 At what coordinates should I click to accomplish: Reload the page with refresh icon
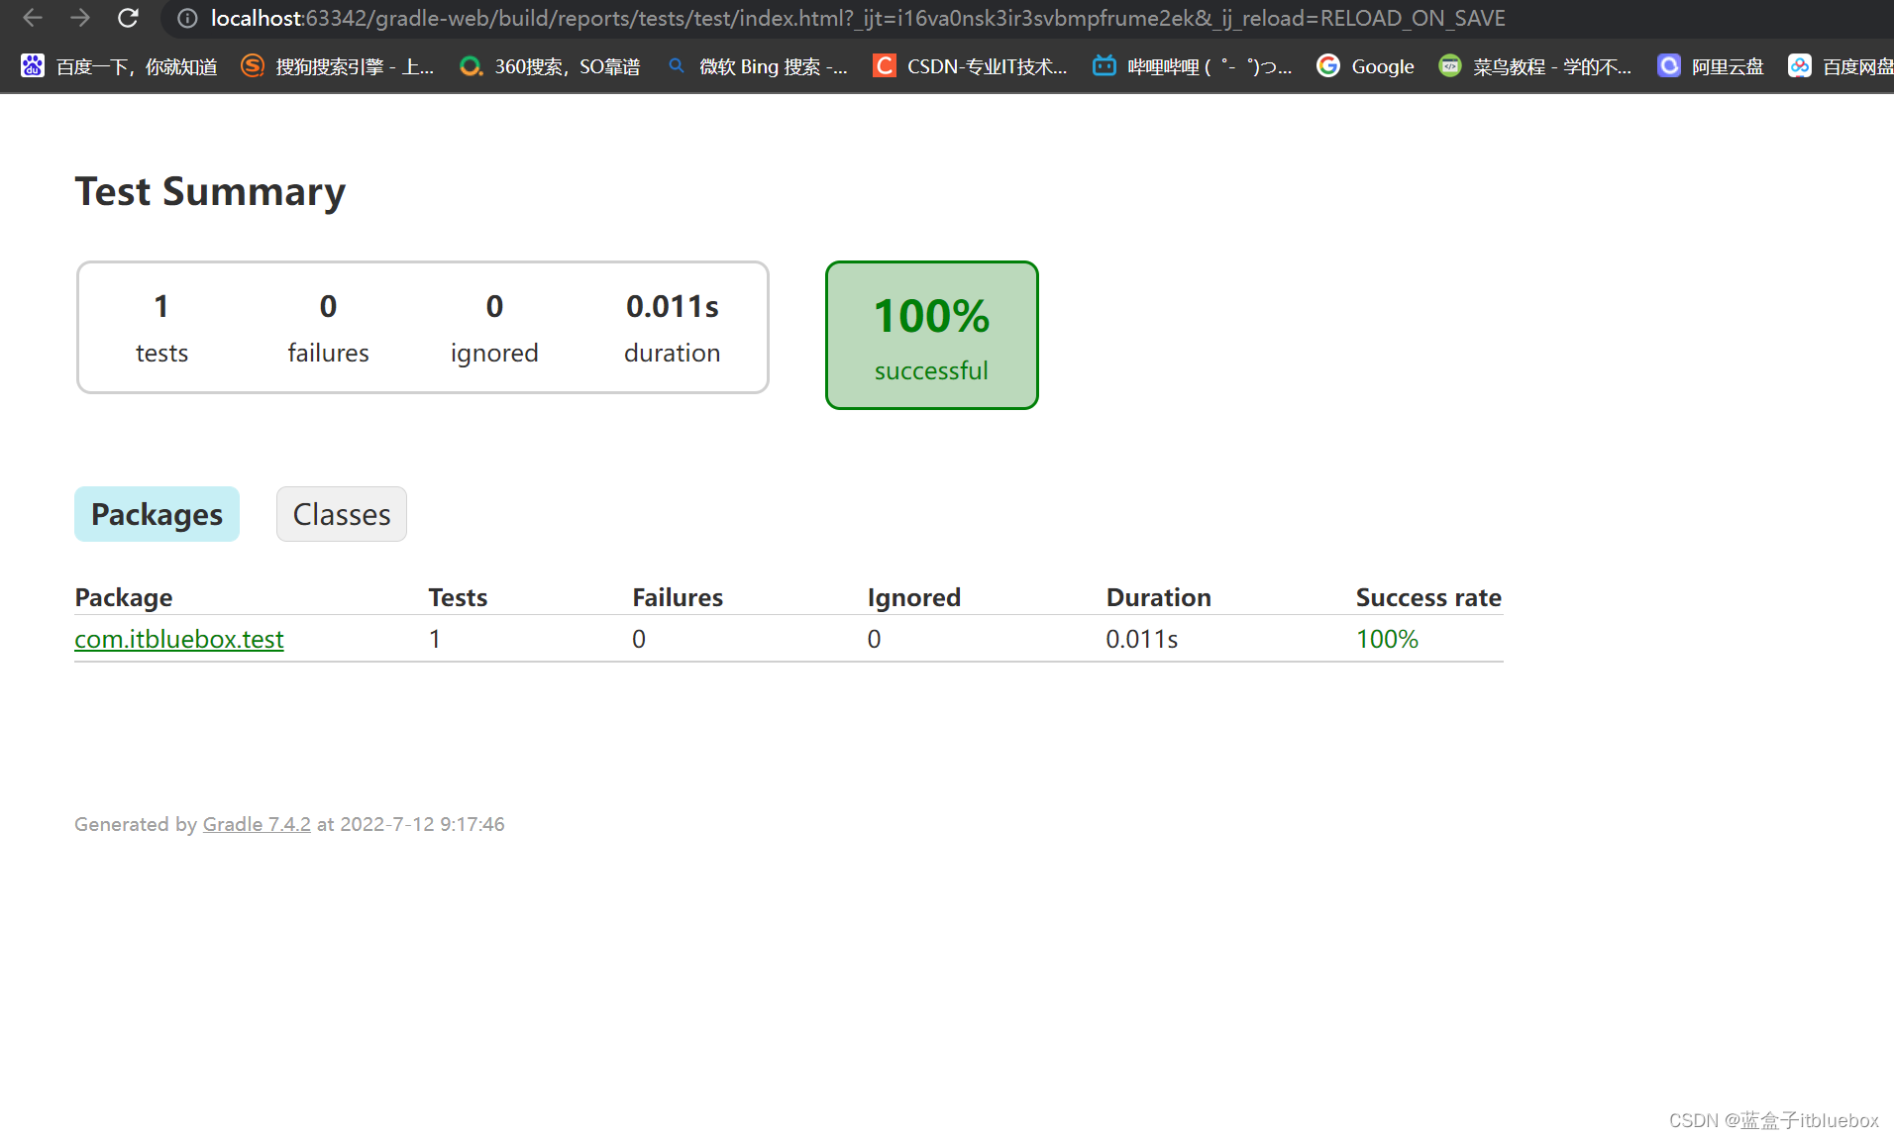tap(128, 18)
